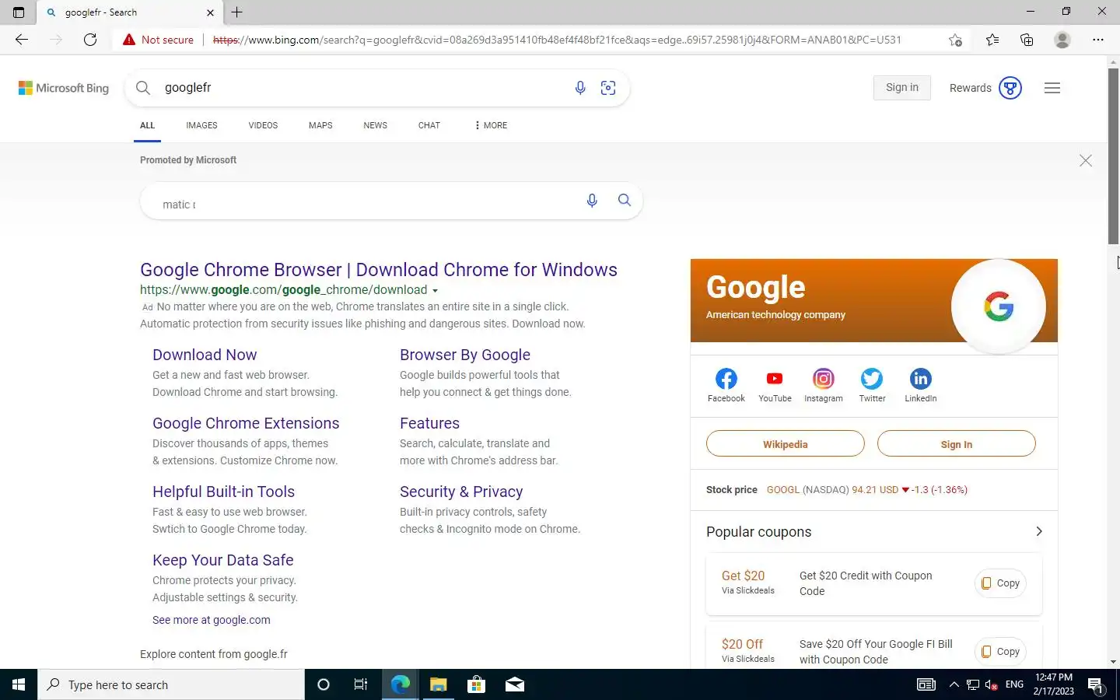Open the tab actions menu icon
Screen dimensions: 1120x700
point(19,12)
